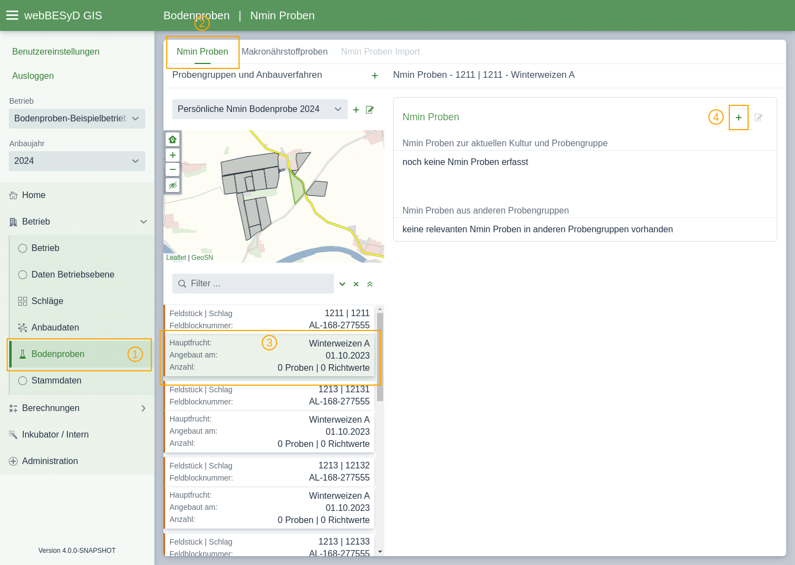This screenshot has width=795, height=565.
Task: Open Schläge menu item
Action: coord(82,301)
